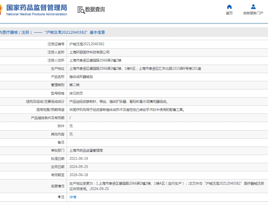The width and height of the screenshot is (268, 205).
Task: Click the 备注 label
Action: click(x=61, y=142)
